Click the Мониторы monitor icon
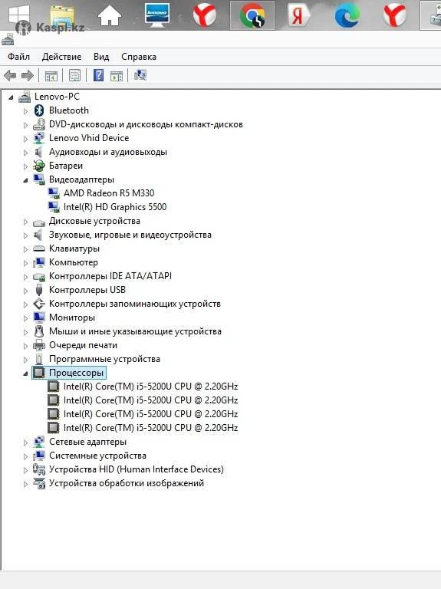The width and height of the screenshot is (441, 589). pos(39,318)
